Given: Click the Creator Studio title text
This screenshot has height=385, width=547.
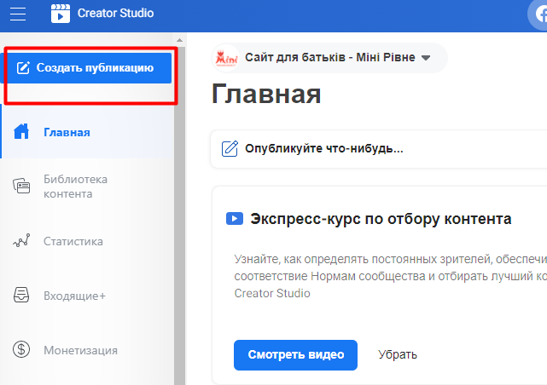Looking at the screenshot, I should [x=113, y=14].
